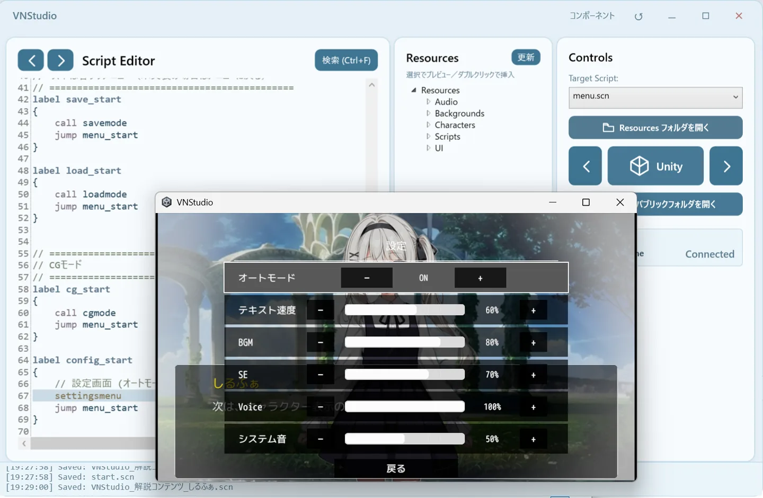Decrease Voice volume with minus button
Screen dimensions: 763x498
(x=321, y=407)
